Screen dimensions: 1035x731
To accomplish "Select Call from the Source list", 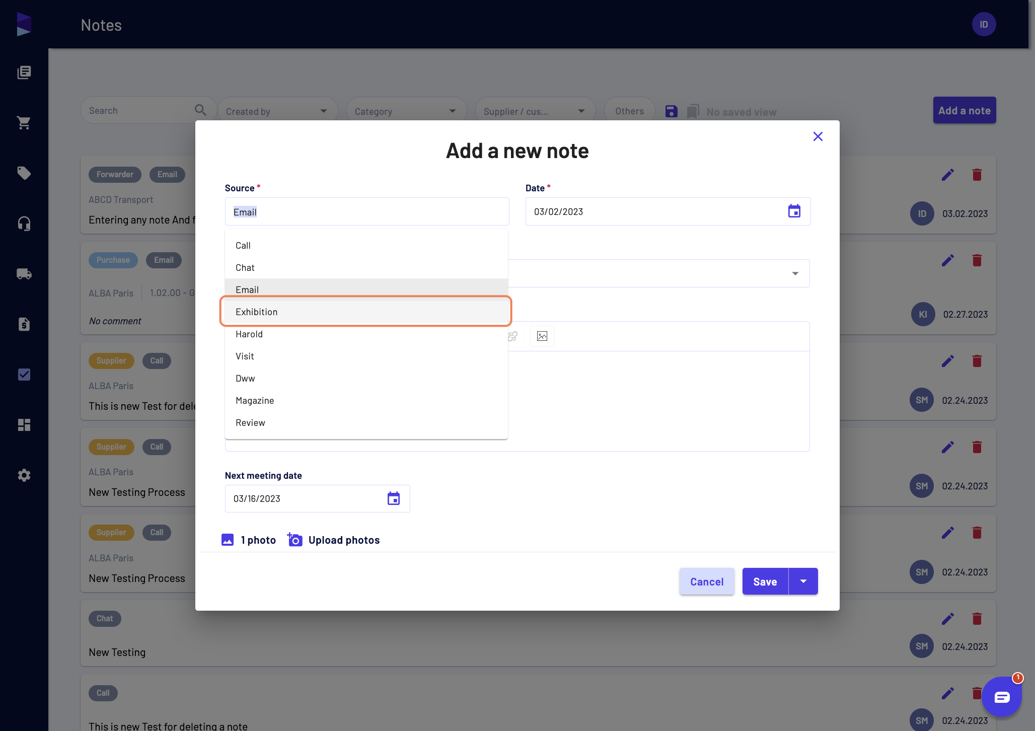I will coord(366,245).
